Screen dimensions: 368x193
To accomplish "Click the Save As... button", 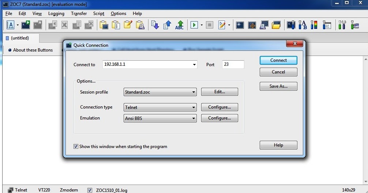I will pos(278,86).
